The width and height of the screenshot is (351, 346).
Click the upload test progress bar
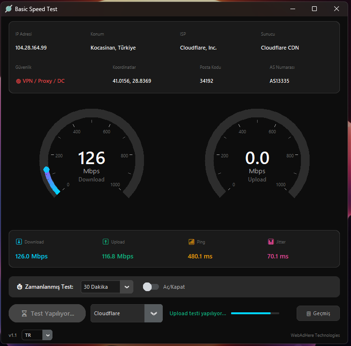255,313
